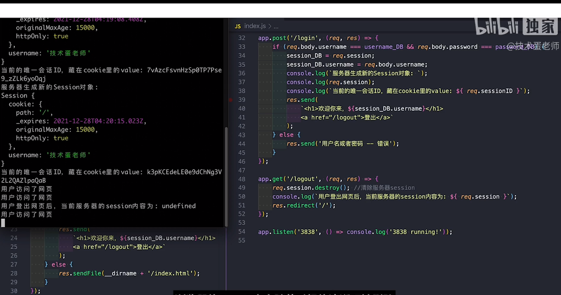Click line number 48 in index.js gutter
Screen dimensions: 561x295
click(x=242, y=179)
